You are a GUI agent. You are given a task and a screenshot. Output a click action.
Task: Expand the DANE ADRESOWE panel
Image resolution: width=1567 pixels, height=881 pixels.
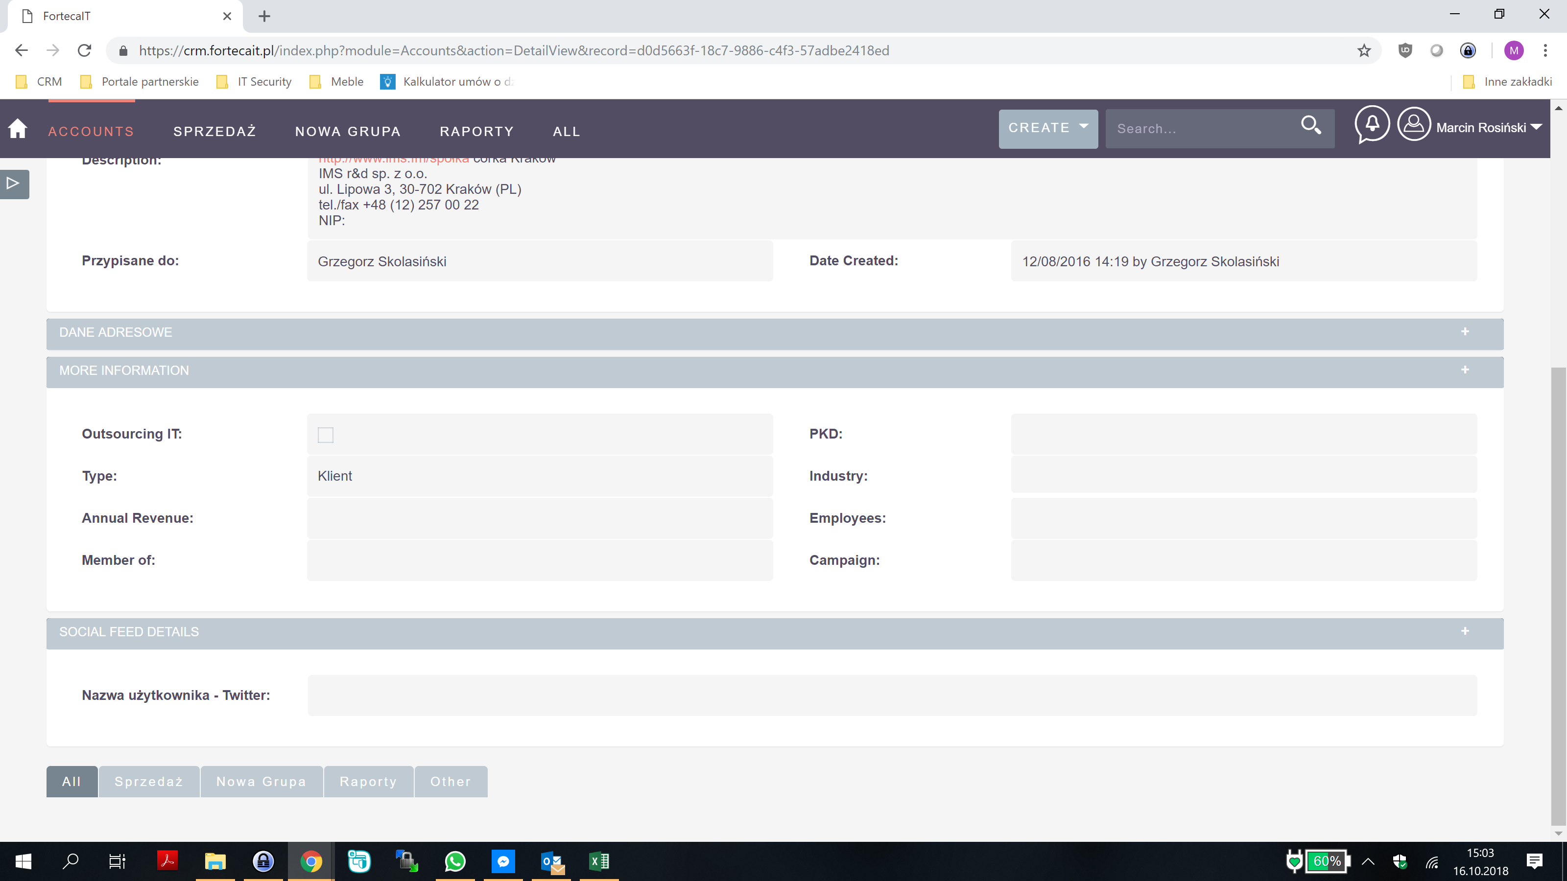click(1465, 332)
